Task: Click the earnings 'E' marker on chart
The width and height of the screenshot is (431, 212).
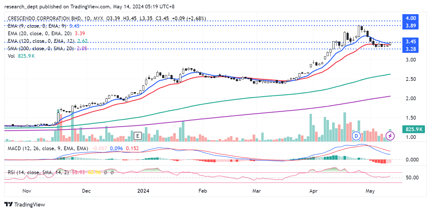Action: (138, 135)
